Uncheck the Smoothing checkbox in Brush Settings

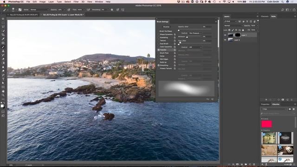(x=159, y=65)
